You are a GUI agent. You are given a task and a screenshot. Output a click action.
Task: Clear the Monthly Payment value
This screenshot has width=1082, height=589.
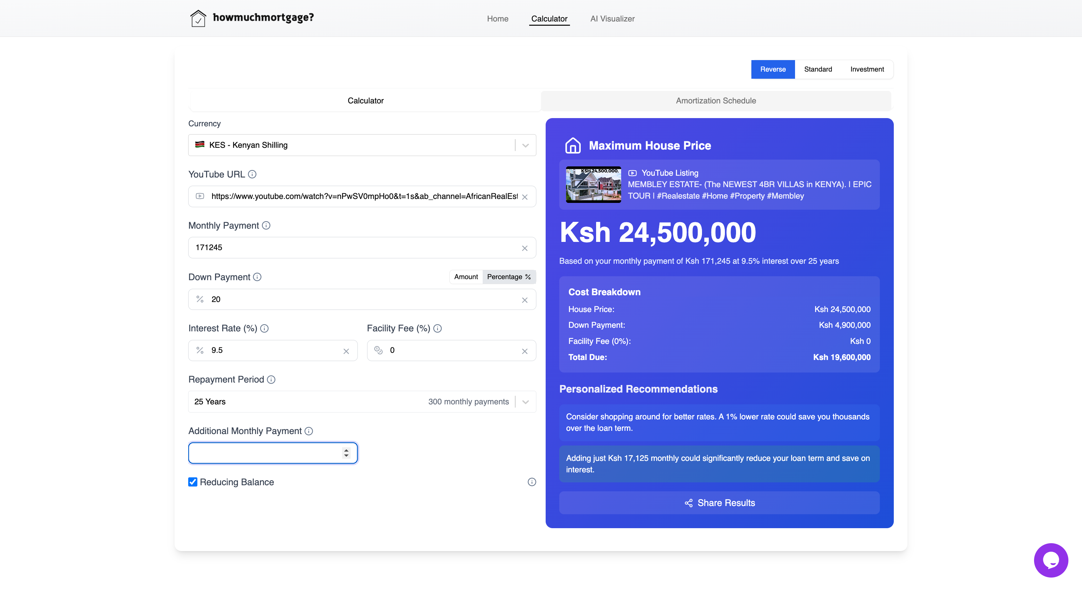coord(525,248)
